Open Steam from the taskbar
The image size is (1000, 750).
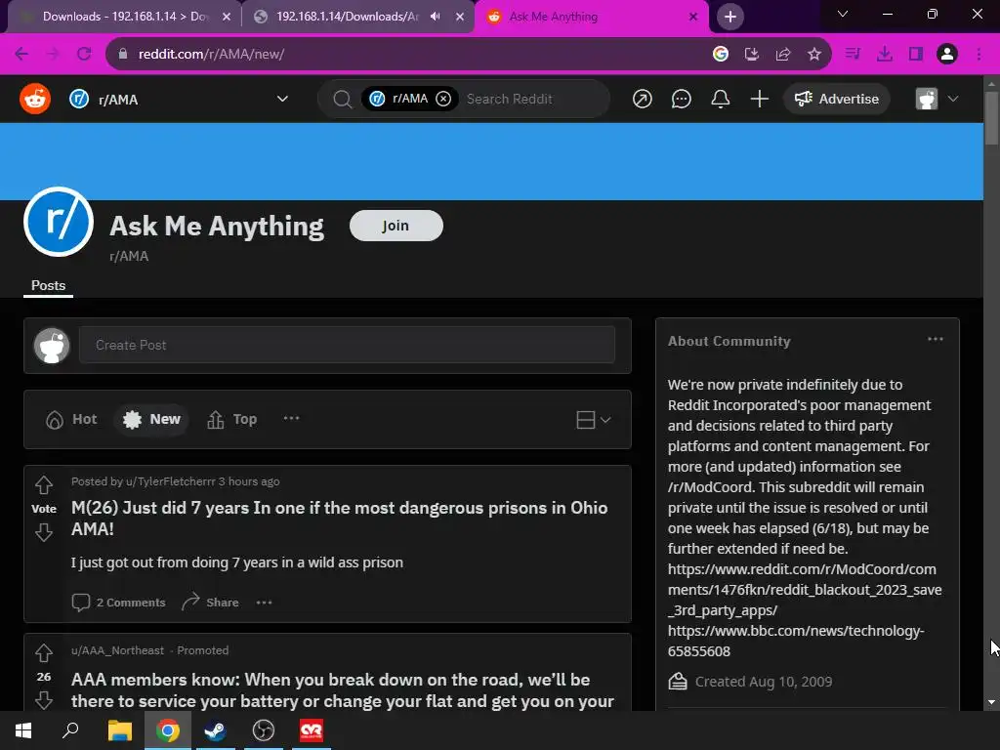click(x=215, y=730)
